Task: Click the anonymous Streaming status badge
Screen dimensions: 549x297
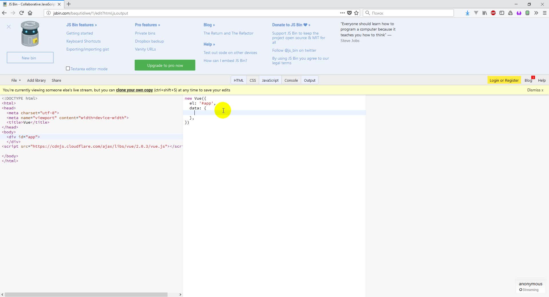Action: pyautogui.click(x=531, y=286)
